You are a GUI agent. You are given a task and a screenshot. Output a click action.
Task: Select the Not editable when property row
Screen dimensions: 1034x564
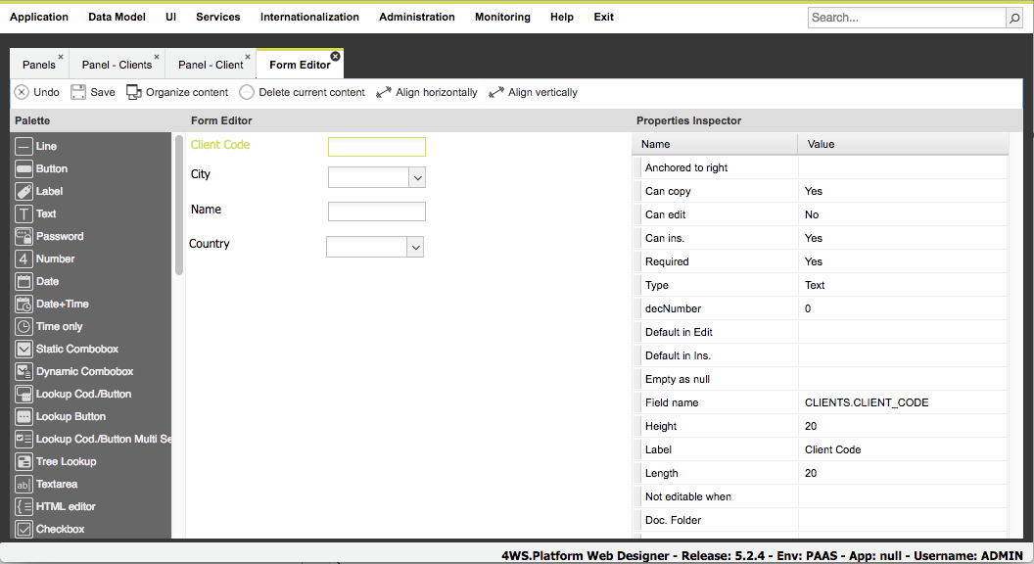[820, 496]
